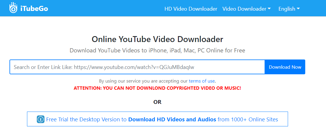The image size is (326, 132).
Task: Open the HD Video Downloader page
Action: coord(191,9)
